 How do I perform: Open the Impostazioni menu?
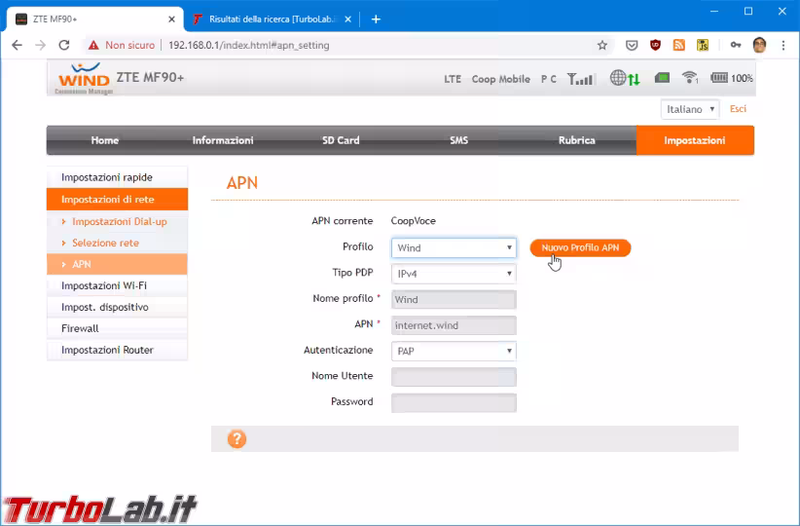695,140
